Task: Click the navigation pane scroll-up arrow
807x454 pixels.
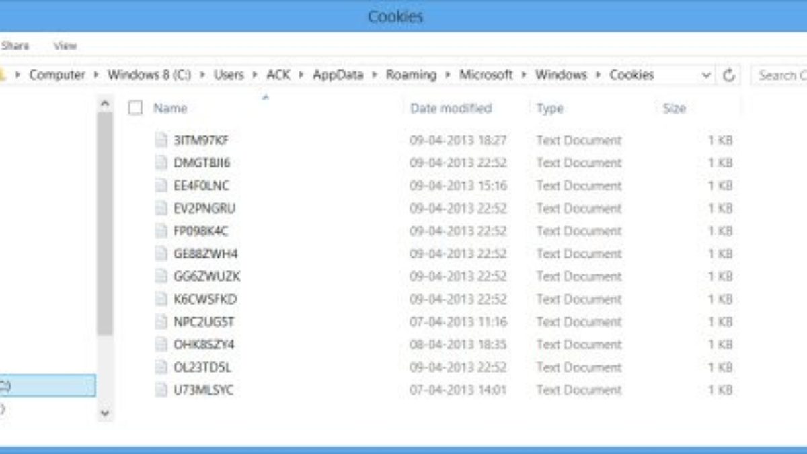Action: (x=105, y=104)
